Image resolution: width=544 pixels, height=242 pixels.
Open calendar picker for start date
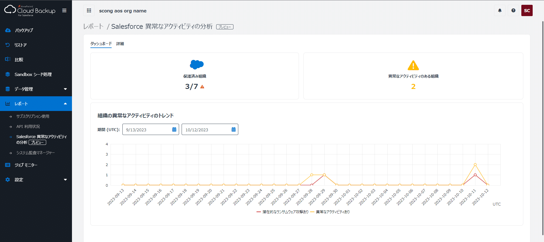(174, 130)
